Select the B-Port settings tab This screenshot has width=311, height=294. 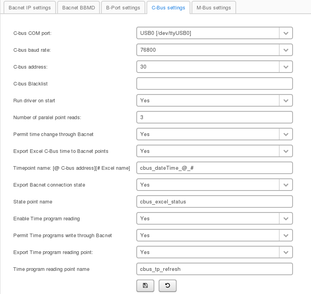tap(123, 8)
